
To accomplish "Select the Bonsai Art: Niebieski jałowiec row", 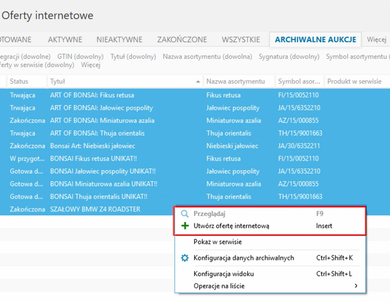I will point(92,146).
